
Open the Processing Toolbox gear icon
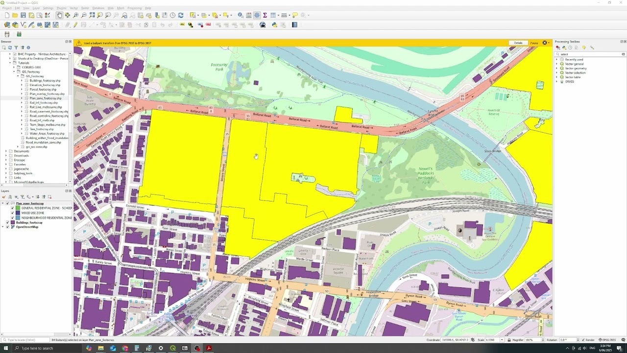point(257,15)
